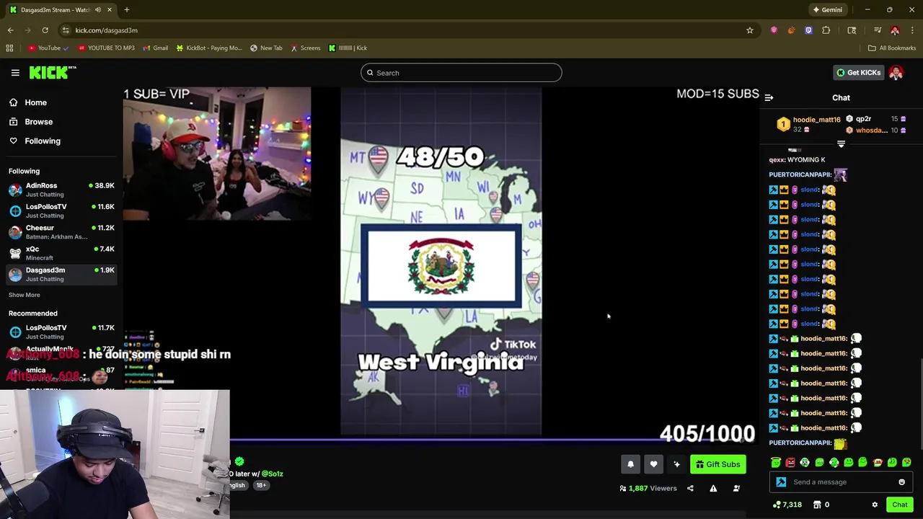923x519 pixels.
Task: Select Dasgasd3m channel in sidebar
Action: coord(61,274)
